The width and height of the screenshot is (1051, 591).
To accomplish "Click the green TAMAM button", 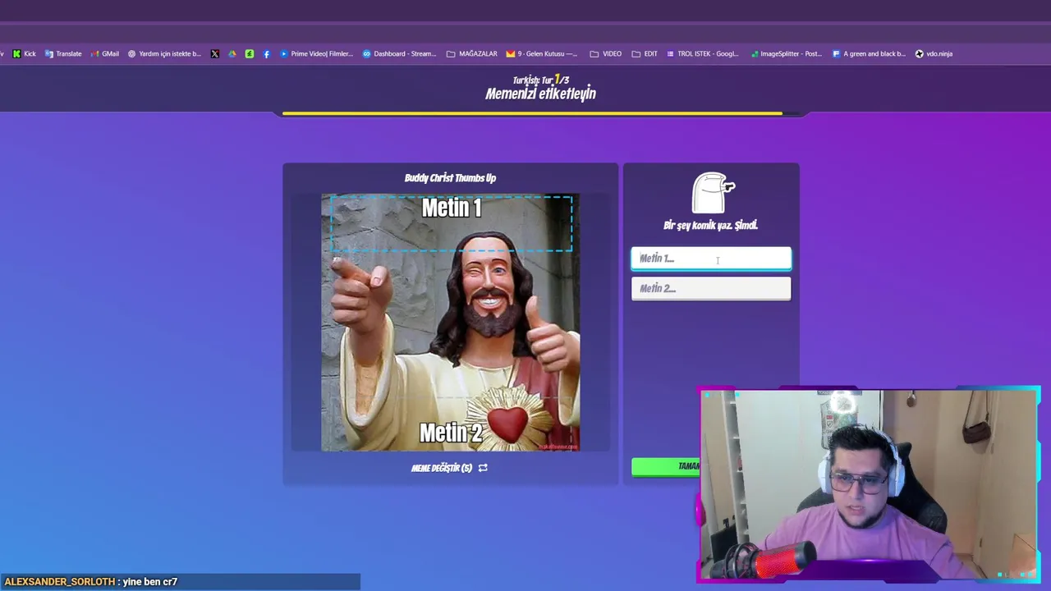I will pos(666,466).
